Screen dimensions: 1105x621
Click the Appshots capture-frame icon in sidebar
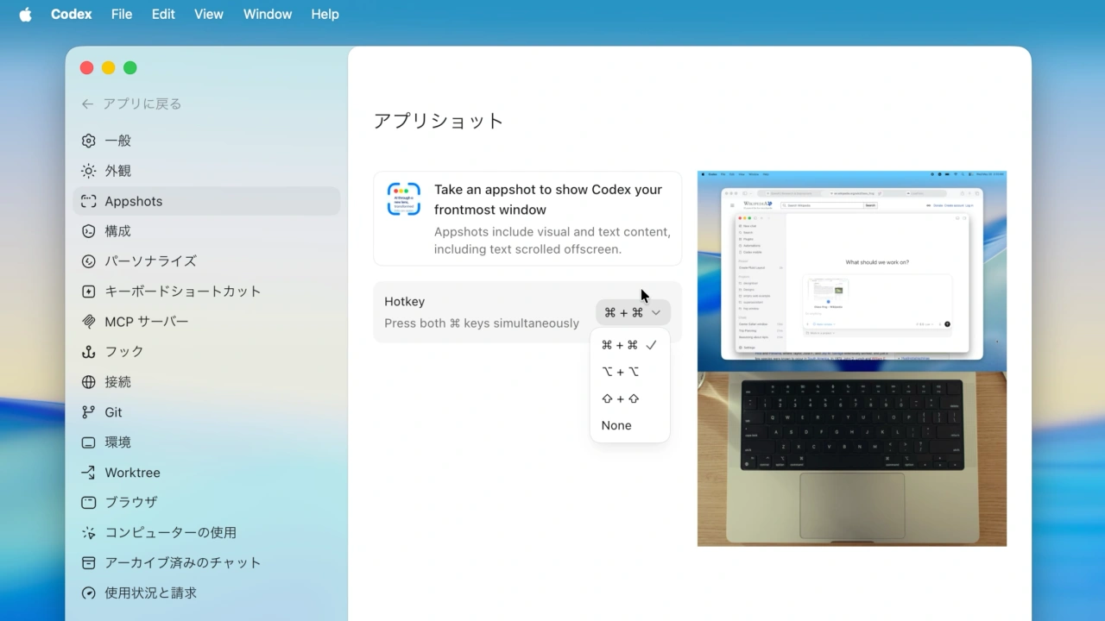click(88, 201)
